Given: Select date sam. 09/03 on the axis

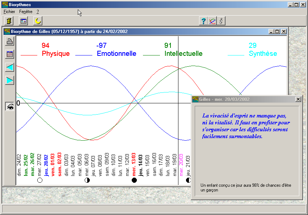Looking at the screenshot, I should point(107,164).
